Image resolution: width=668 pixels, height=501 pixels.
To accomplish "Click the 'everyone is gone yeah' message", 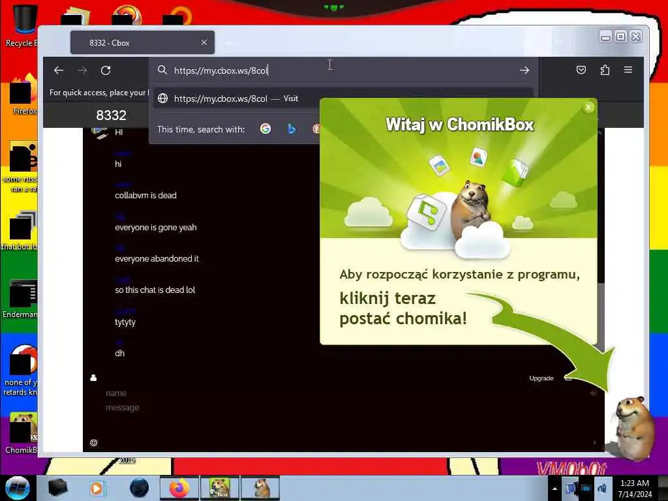I will (156, 228).
